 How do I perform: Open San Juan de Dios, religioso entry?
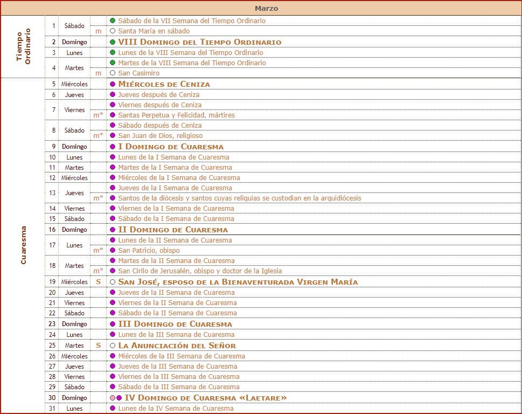[160, 136]
